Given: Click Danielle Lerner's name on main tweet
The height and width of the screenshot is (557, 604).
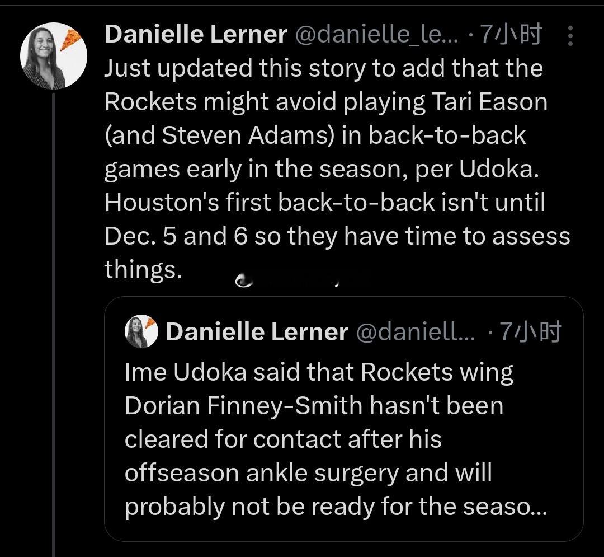Looking at the screenshot, I should 196,34.
